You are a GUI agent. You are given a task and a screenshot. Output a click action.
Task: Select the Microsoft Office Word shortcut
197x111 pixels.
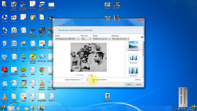[x=14, y=46]
